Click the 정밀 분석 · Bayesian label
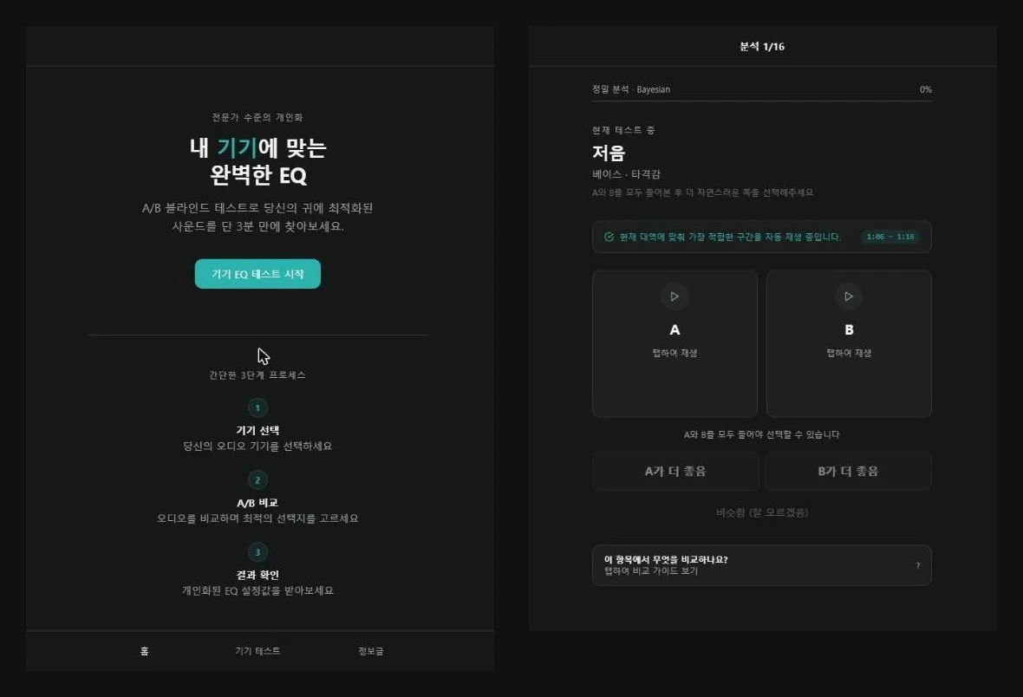1023x697 pixels. [x=631, y=89]
